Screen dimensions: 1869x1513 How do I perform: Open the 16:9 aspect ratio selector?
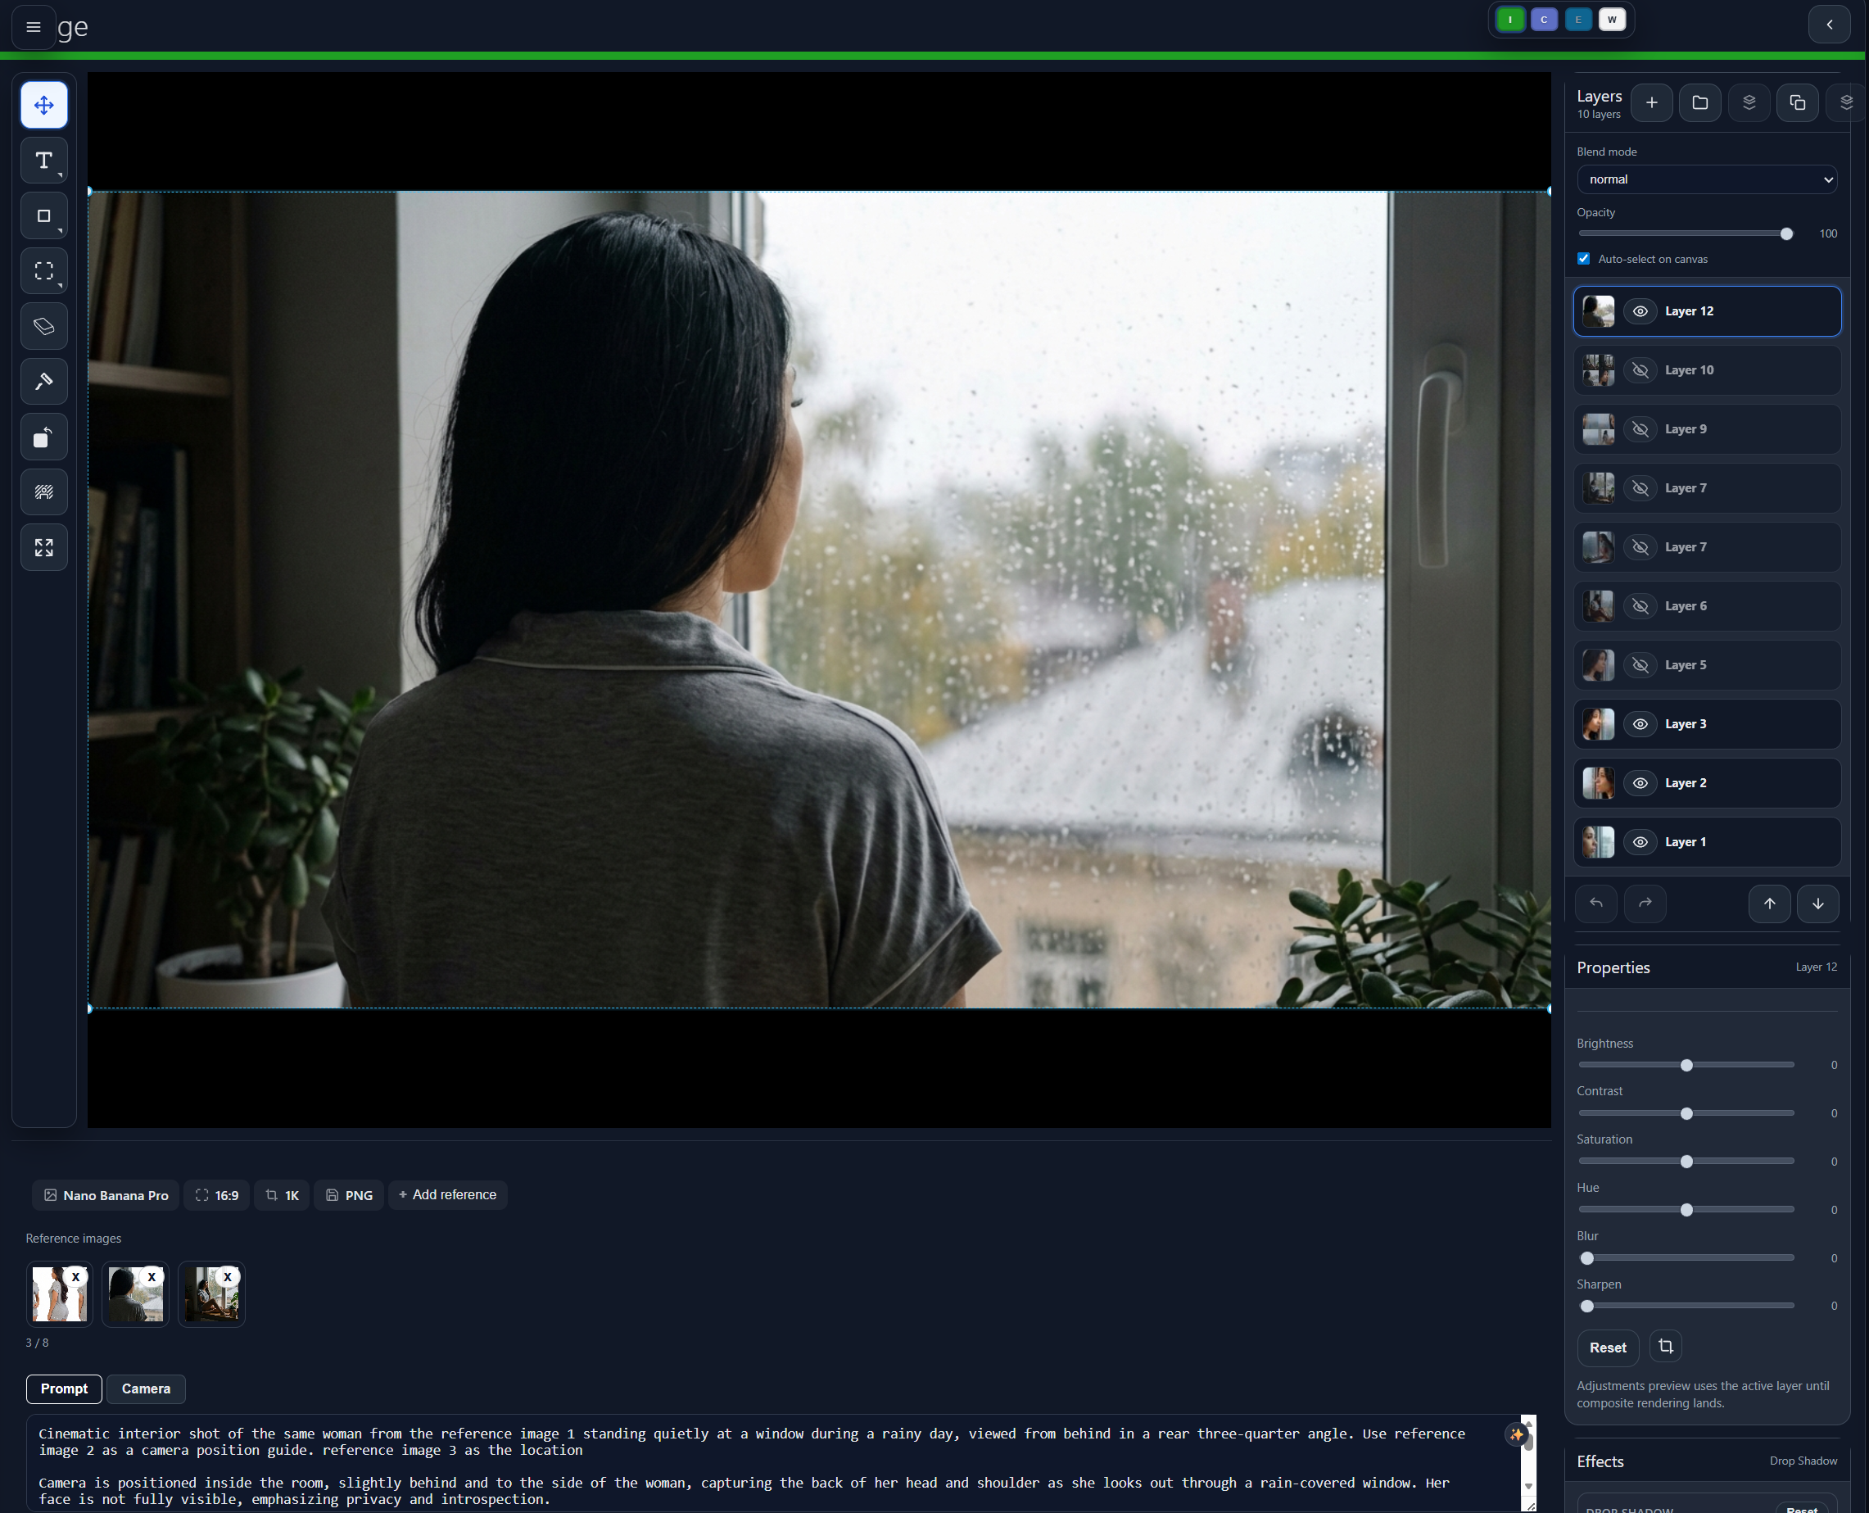pyautogui.click(x=215, y=1195)
